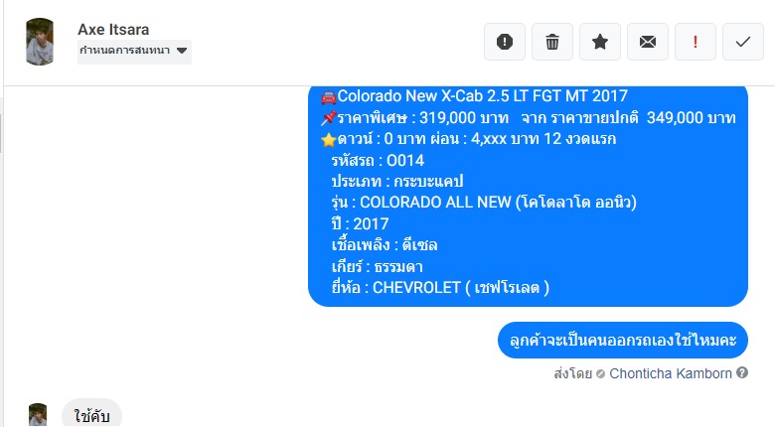Click the yellow star emoji before ดาวน์
775x427 pixels.
[328, 140]
